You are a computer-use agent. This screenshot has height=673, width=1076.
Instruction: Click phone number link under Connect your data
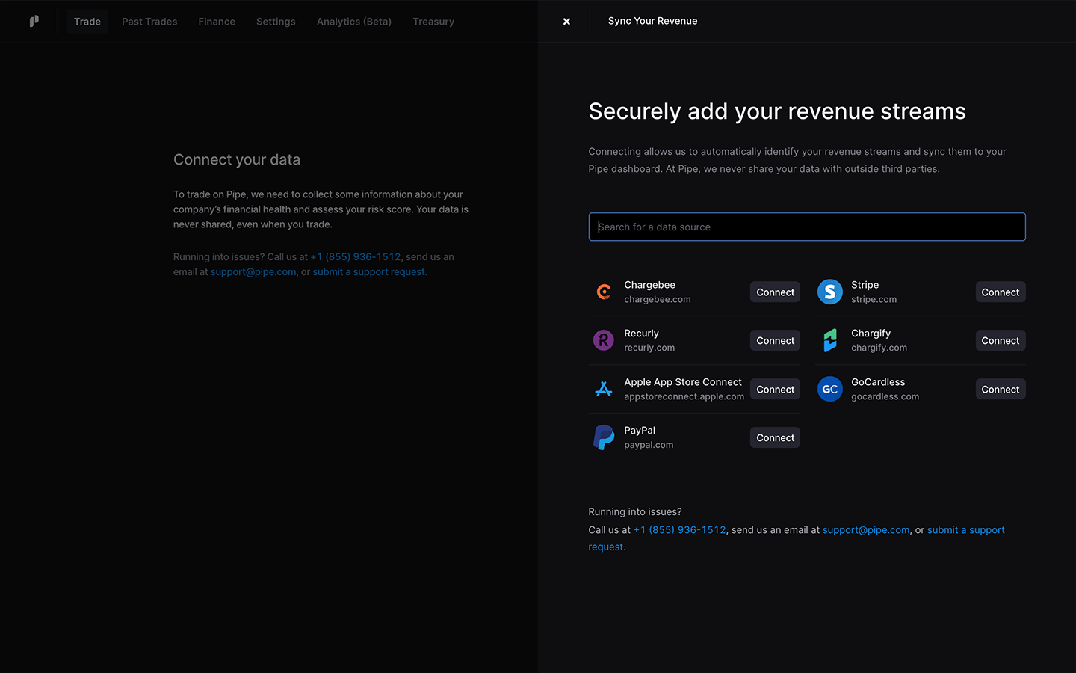pos(356,256)
